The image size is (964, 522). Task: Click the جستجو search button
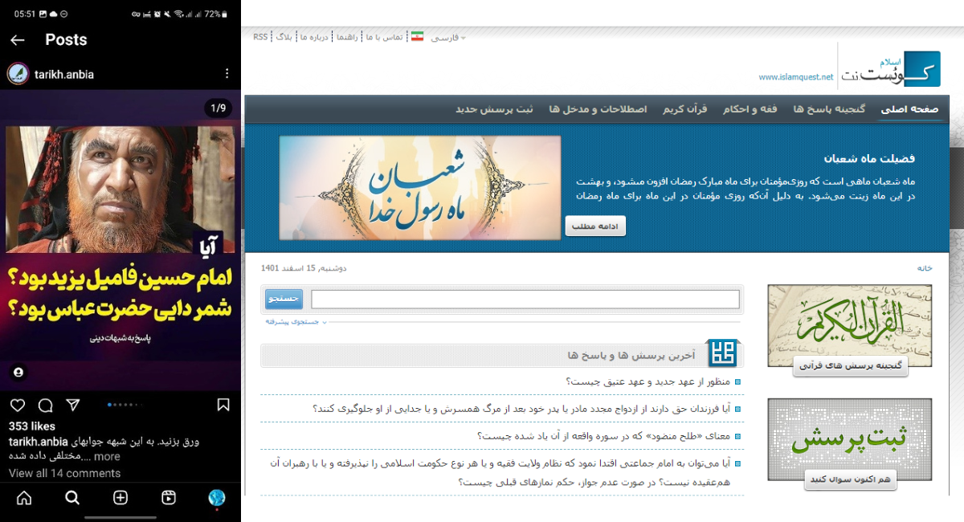284,299
